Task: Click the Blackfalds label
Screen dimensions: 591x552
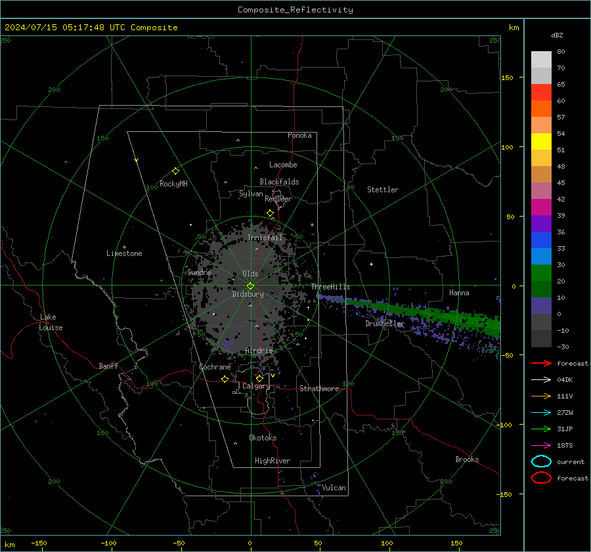Action: pos(279,182)
